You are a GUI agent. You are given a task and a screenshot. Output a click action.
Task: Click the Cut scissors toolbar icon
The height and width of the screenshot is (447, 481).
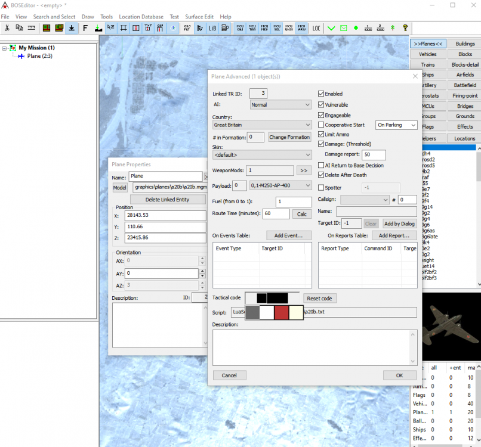[x=7, y=28]
